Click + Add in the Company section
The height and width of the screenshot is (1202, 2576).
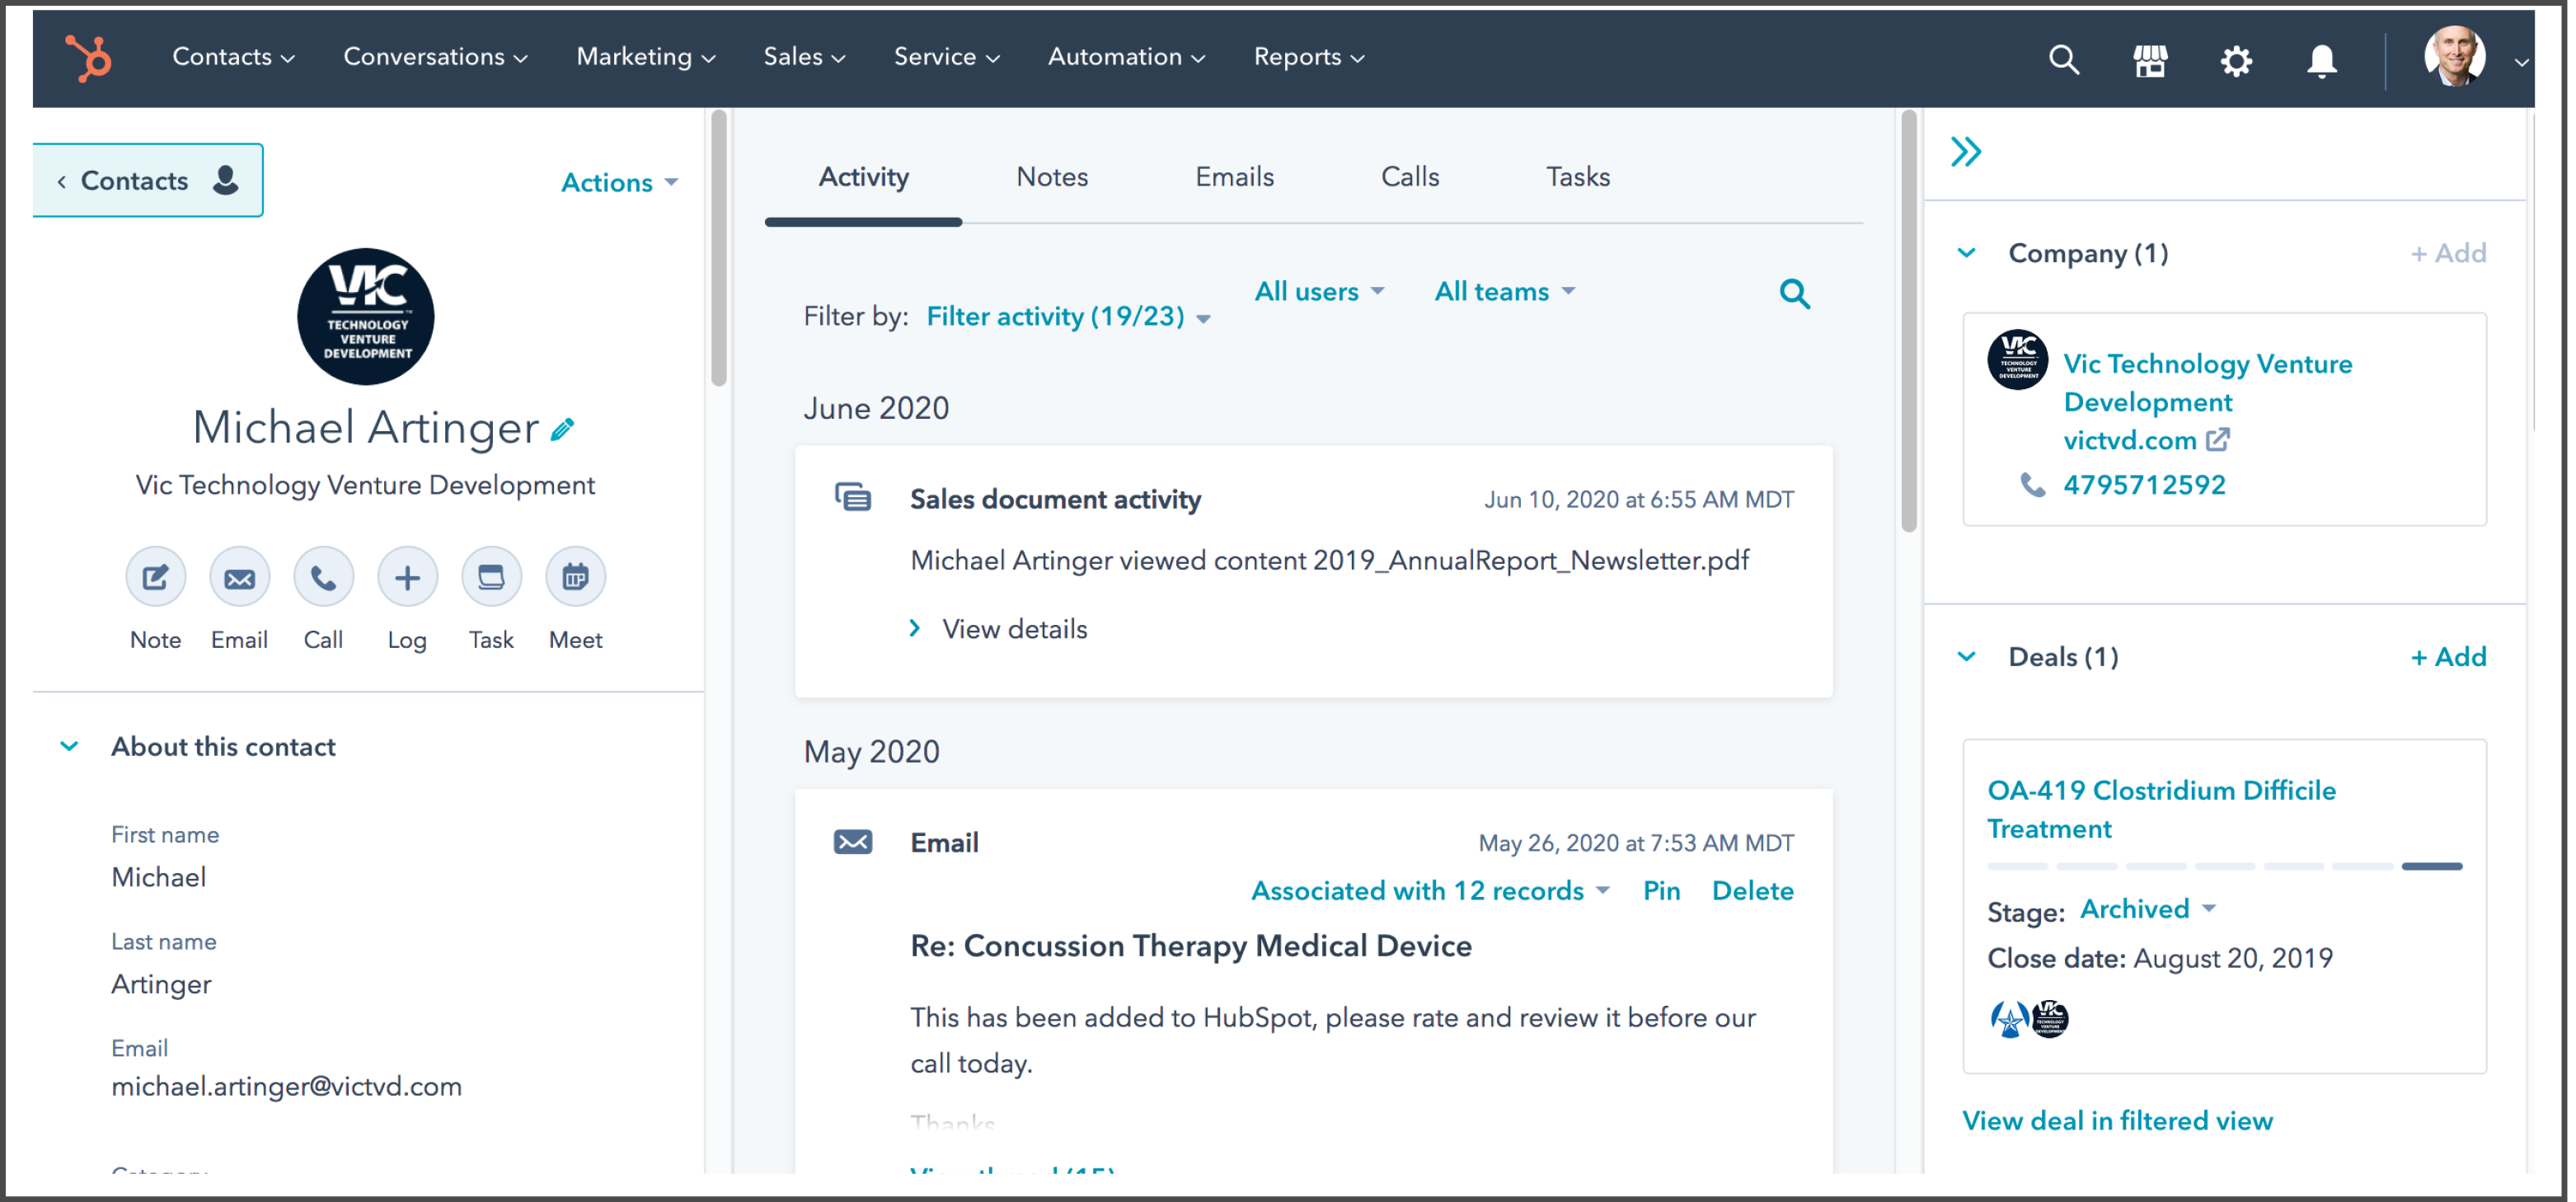coord(2447,253)
